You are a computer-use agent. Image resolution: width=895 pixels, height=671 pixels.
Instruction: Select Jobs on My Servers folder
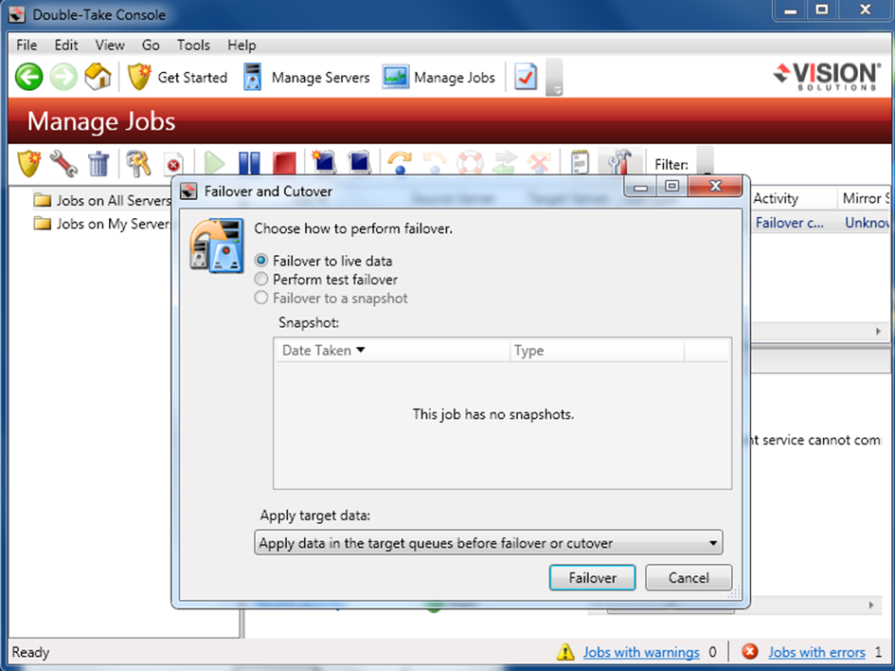click(x=101, y=224)
